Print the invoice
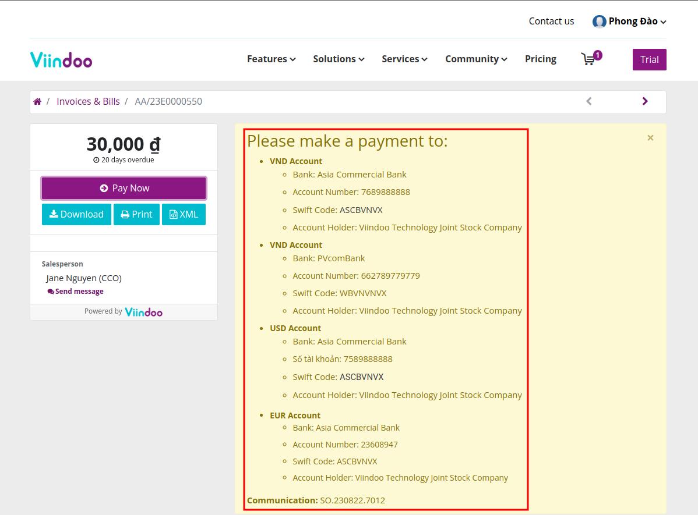 pos(137,214)
